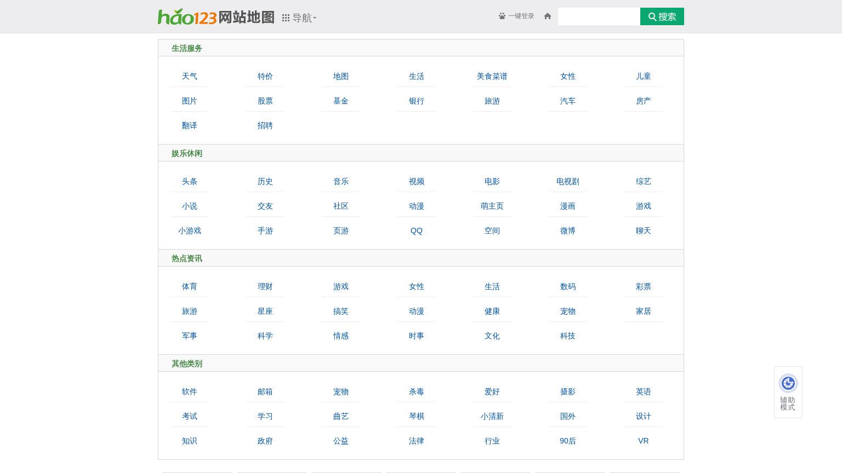The image size is (842, 473).
Task: Open the 邮箱 link
Action: pyautogui.click(x=265, y=391)
